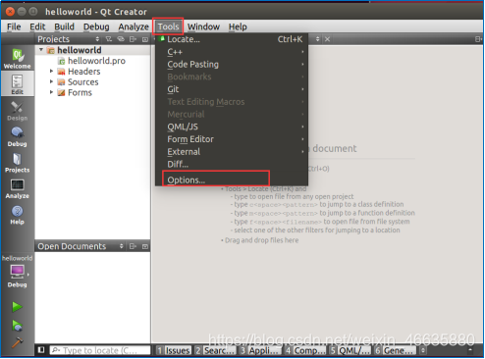Viewport: 485px width, 359px height.
Task: Close the current editor document
Action: (x=327, y=39)
